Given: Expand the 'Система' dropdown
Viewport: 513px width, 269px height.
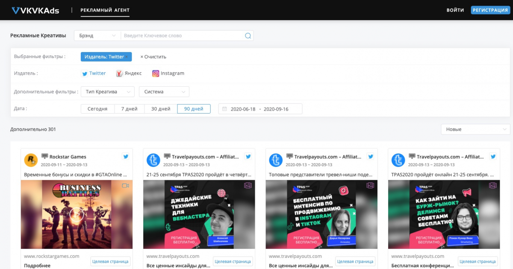Looking at the screenshot, I should [x=164, y=92].
